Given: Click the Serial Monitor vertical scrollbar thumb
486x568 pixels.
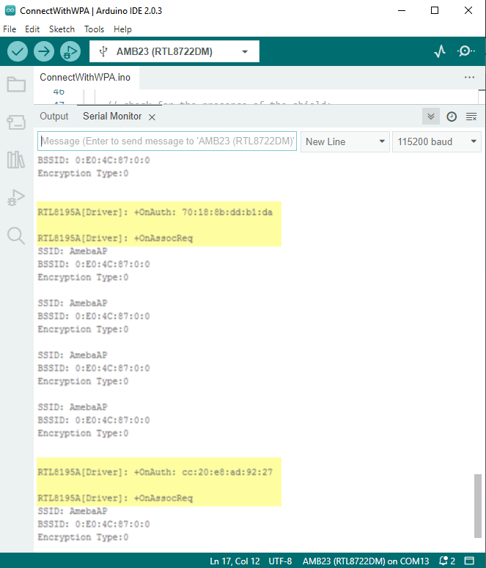Looking at the screenshot, I should [478, 506].
